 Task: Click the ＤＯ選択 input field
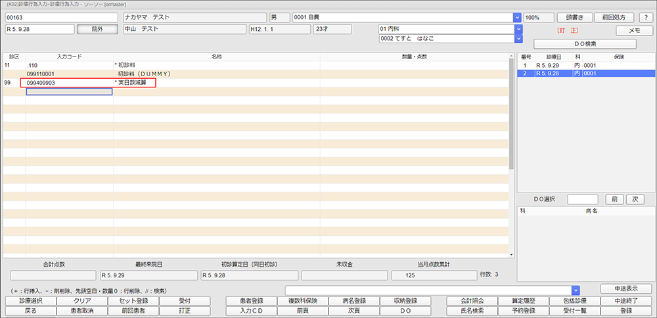pyautogui.click(x=582, y=199)
